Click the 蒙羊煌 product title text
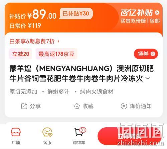This screenshot has width=167, height=149. 81,73
